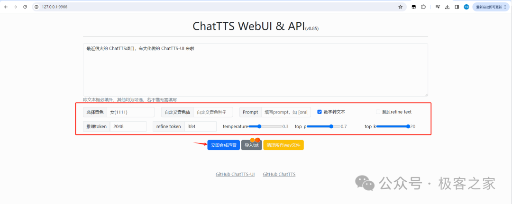The height and width of the screenshot is (204, 512).
Task: Click the 清理所有wav文件 button
Action: [283, 145]
